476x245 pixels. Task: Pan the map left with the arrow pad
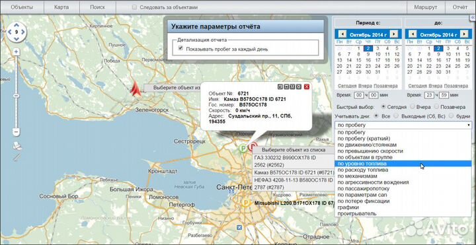click(x=9, y=32)
